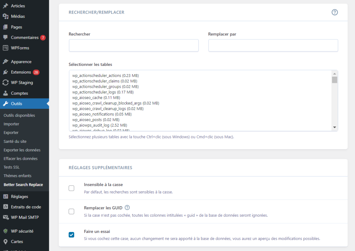355x251 pixels.
Task: Uncheck the Faire un essai option
Action: click(x=71, y=235)
